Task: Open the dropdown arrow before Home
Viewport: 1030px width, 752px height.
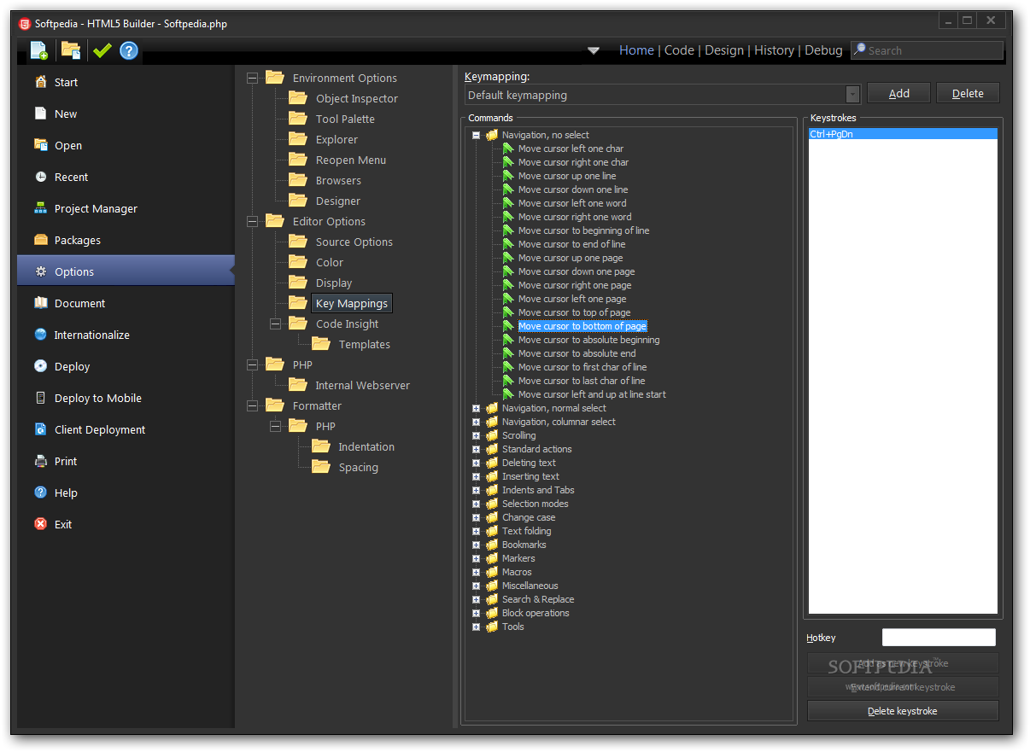Action: point(594,50)
